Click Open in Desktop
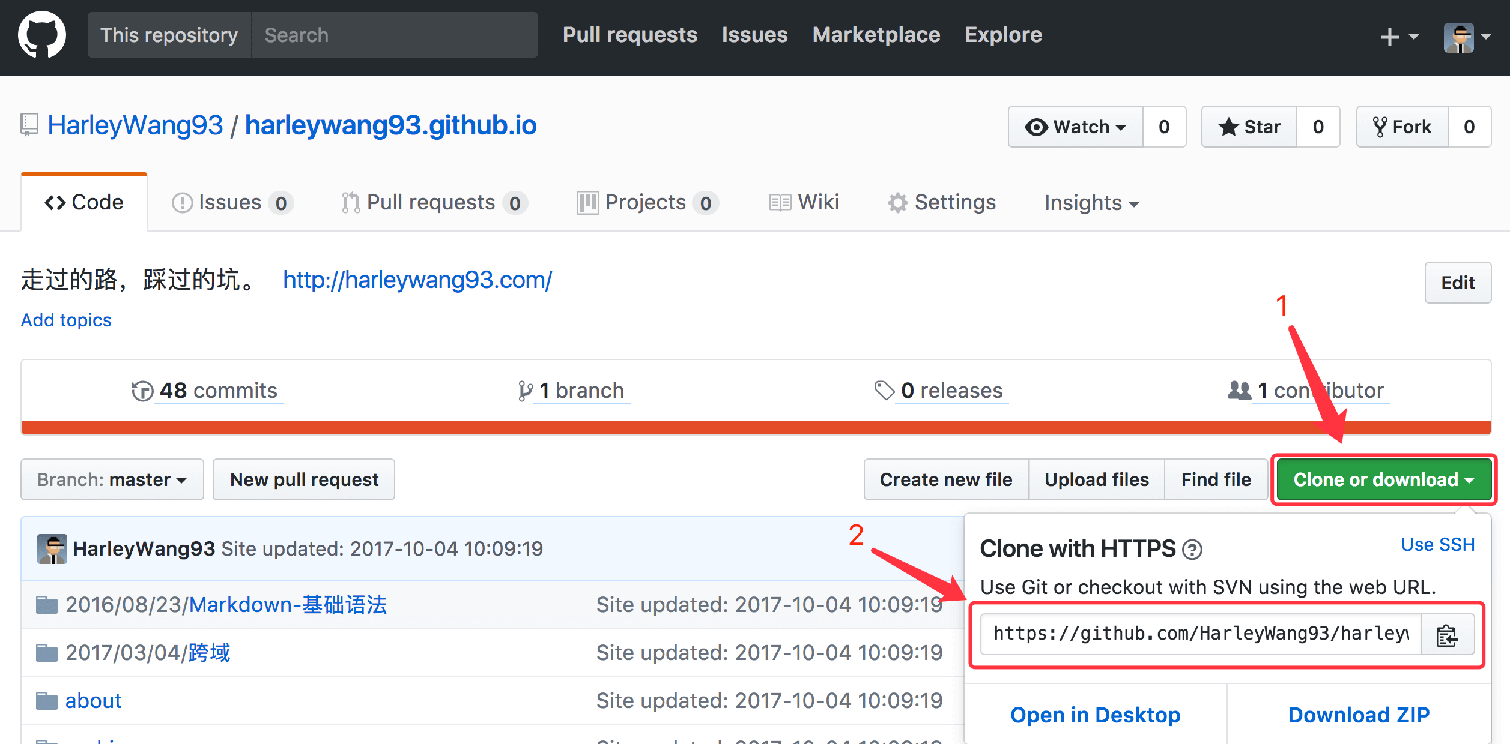This screenshot has height=744, width=1510. coord(1095,715)
